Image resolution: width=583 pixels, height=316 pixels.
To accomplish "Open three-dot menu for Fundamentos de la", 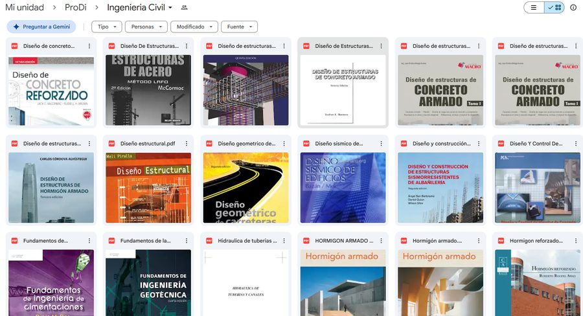I will (187, 241).
